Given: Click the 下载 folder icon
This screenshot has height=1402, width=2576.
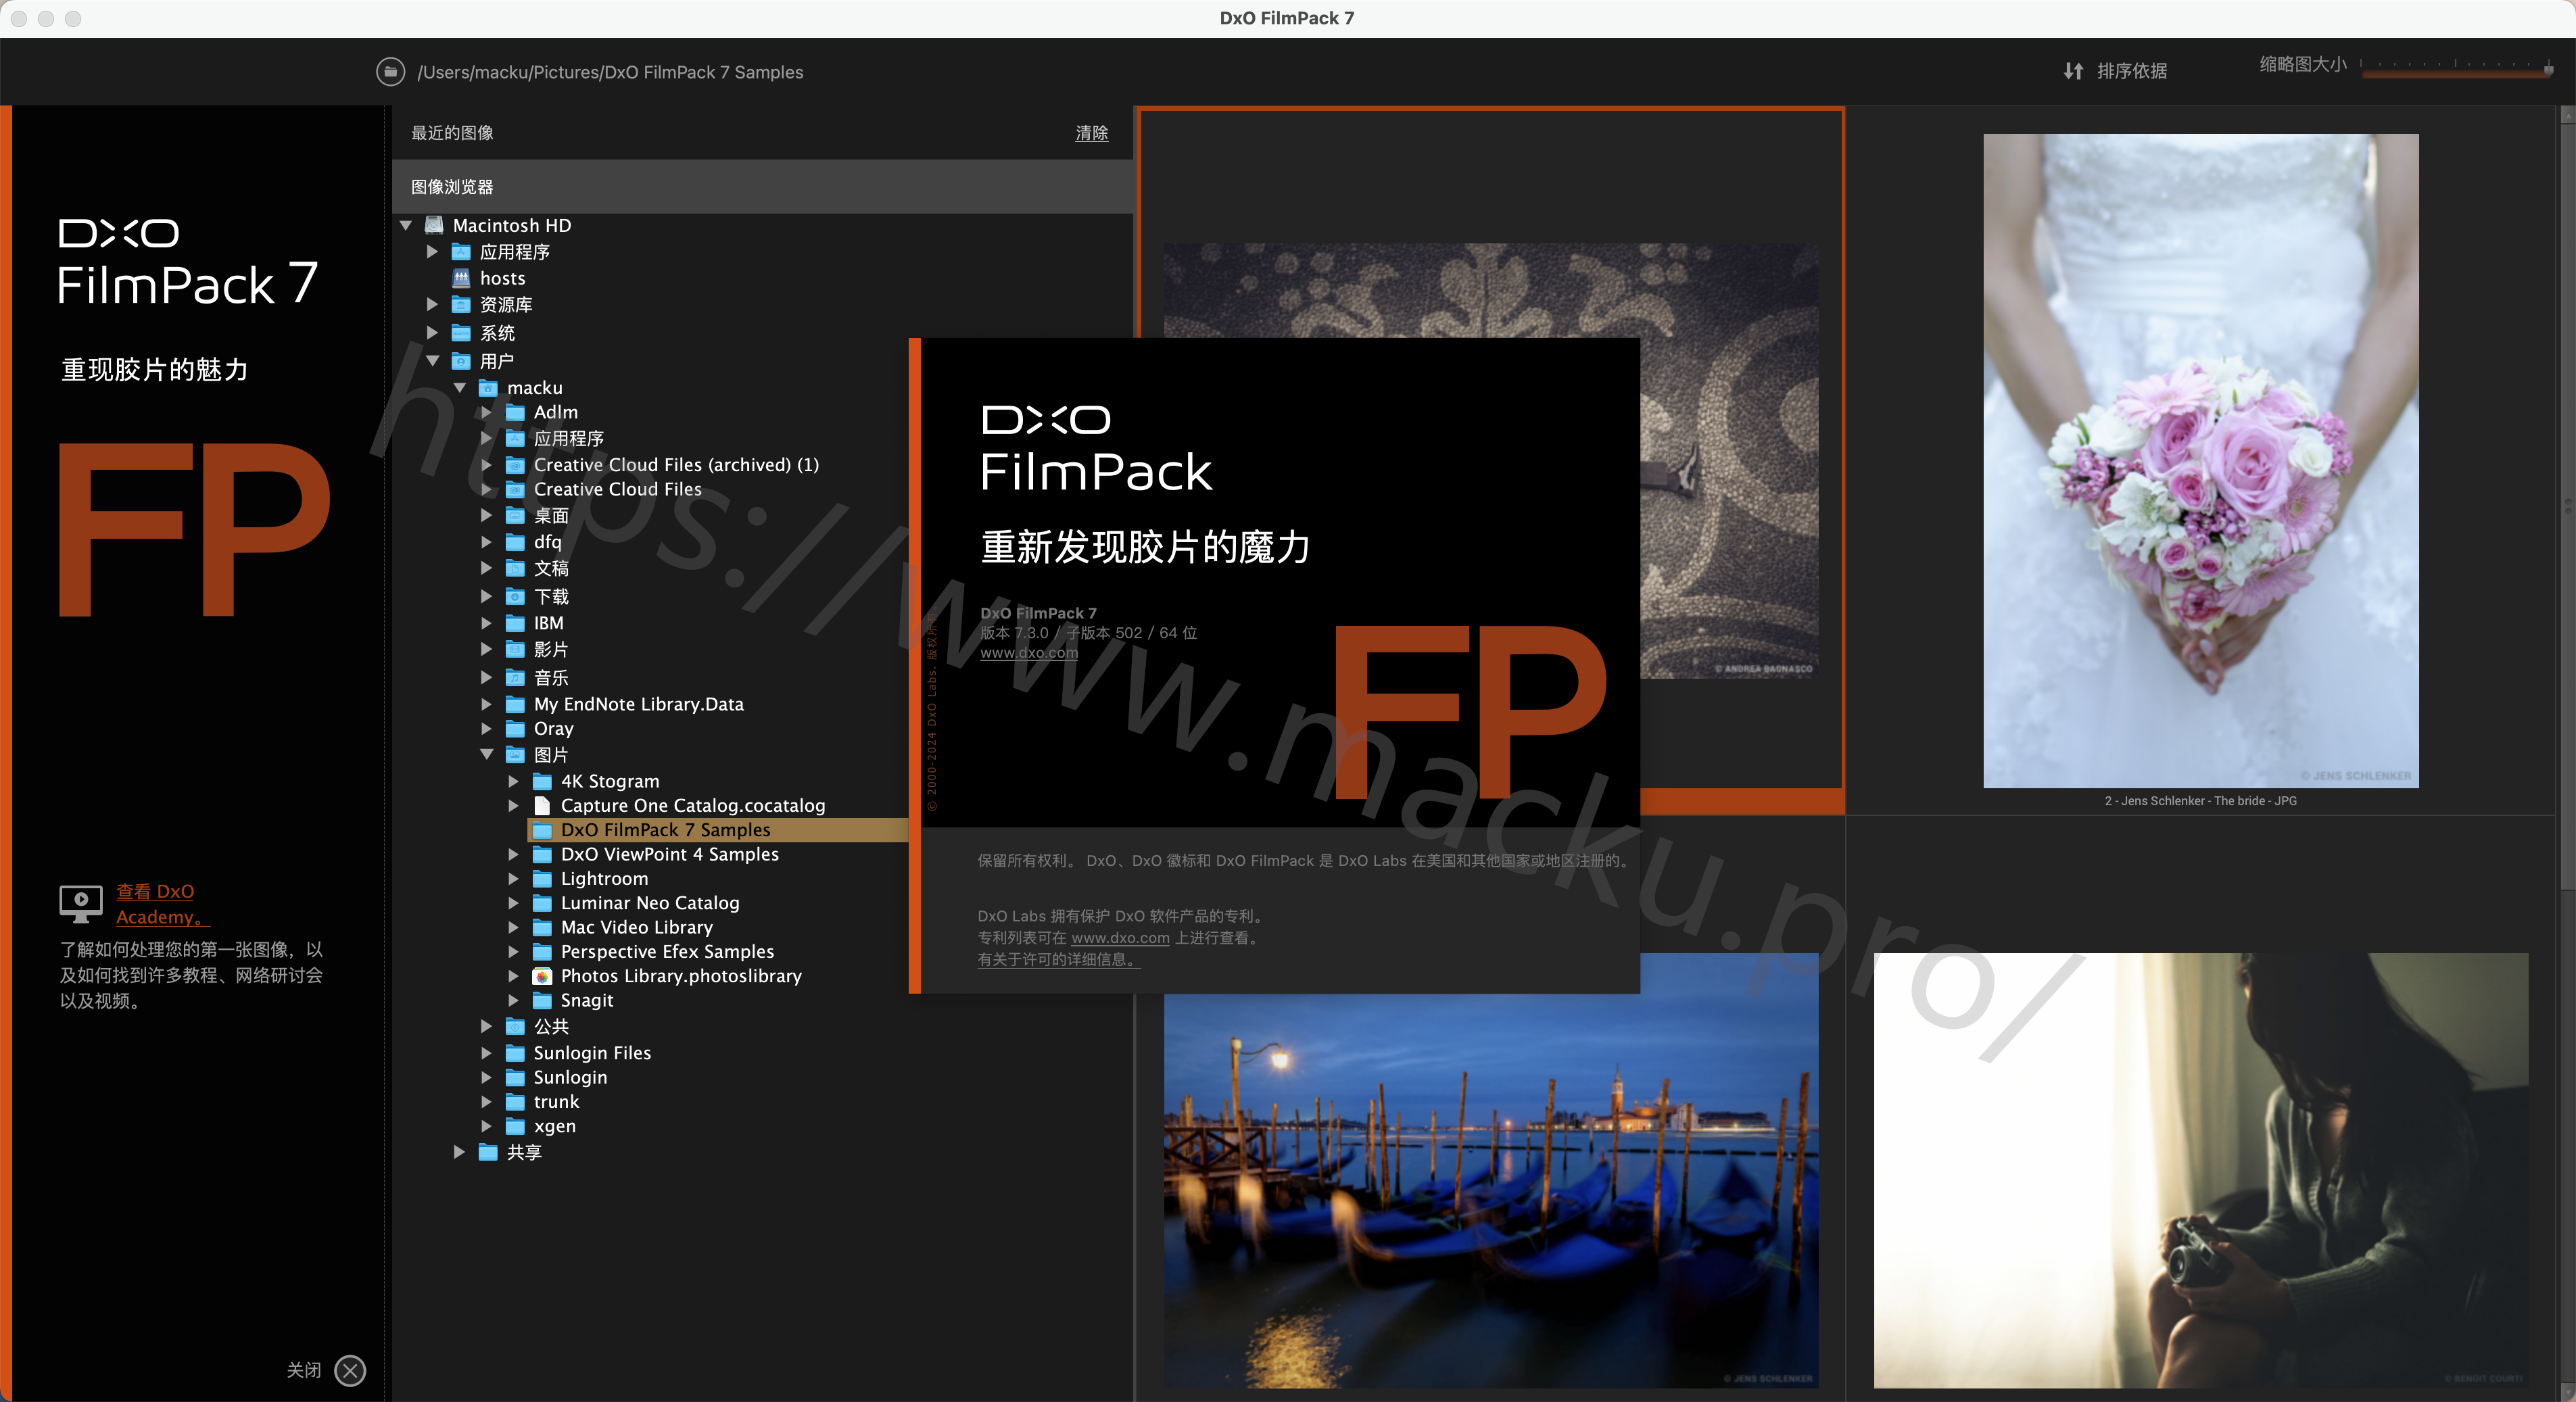Looking at the screenshot, I should pos(515,597).
